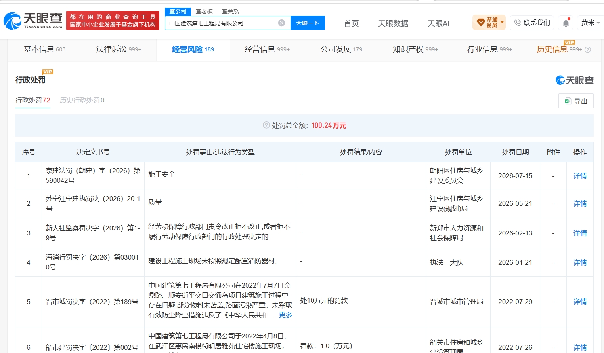The width and height of the screenshot is (604, 353).
Task: Open the 行业信息 tab
Action: 489,49
